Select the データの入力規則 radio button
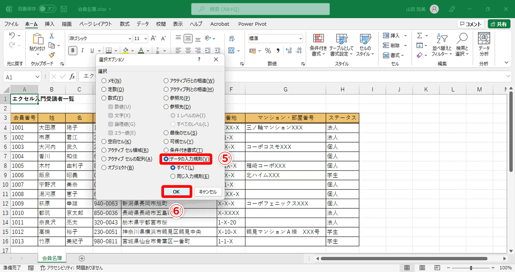515x272 pixels. click(x=166, y=159)
